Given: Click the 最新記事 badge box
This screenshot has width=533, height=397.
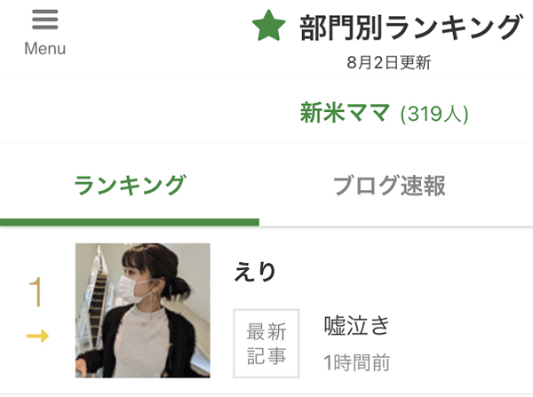Looking at the screenshot, I should click(266, 343).
